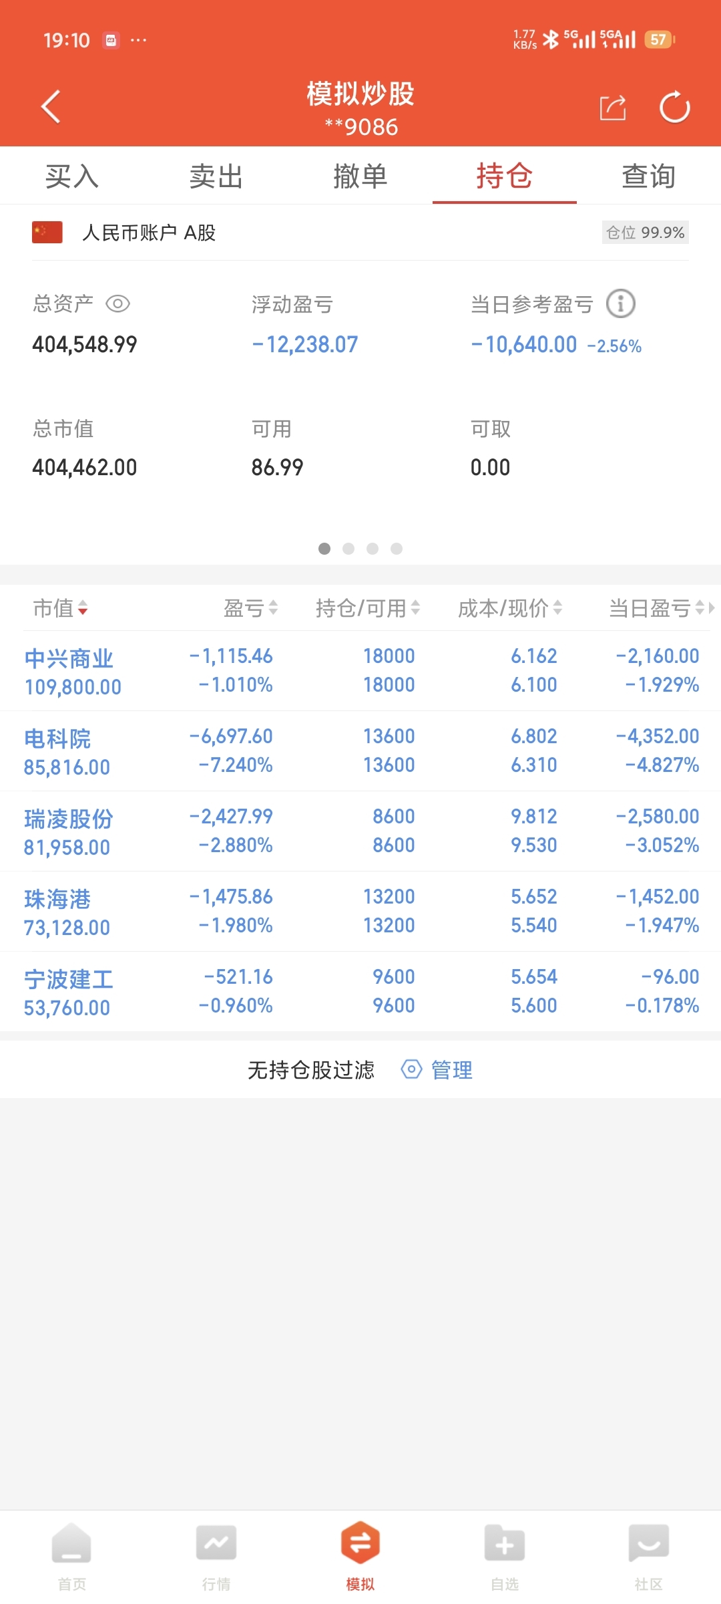Tap 珠海港 market value 73,128.00

coord(67,928)
